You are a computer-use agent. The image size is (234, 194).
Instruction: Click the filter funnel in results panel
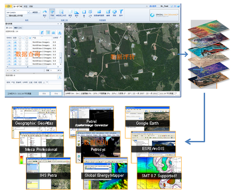click(42, 32)
